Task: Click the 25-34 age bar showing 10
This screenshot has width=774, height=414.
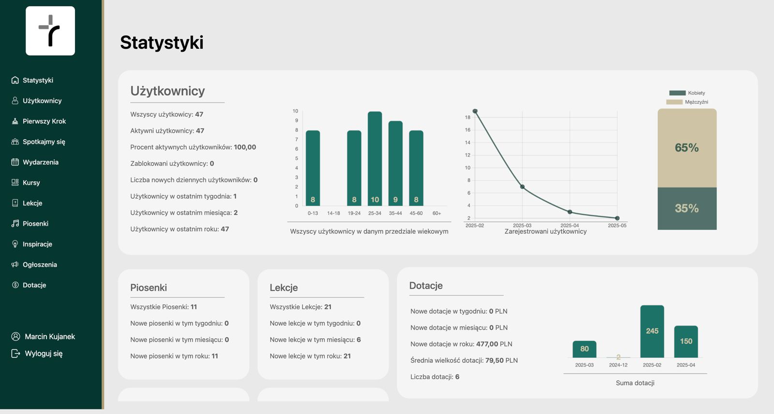Action: click(375, 159)
